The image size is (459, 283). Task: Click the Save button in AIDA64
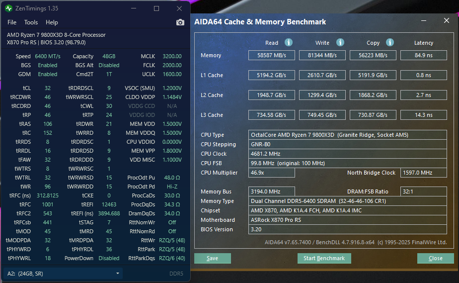tap(213, 258)
